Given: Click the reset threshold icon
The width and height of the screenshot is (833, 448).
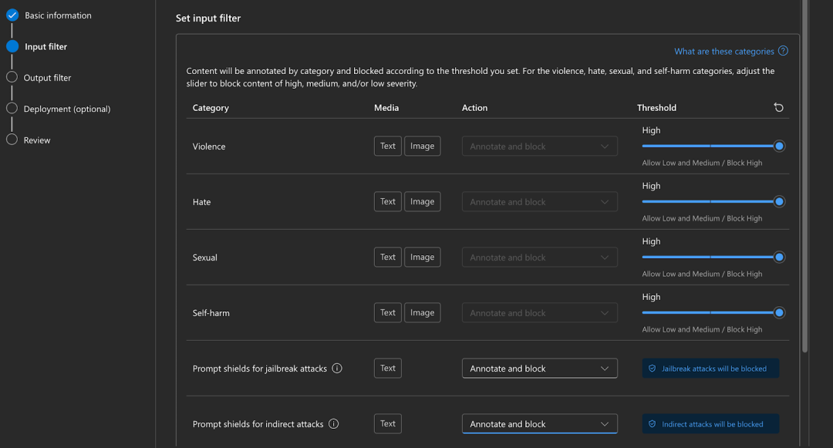Looking at the screenshot, I should pos(778,108).
